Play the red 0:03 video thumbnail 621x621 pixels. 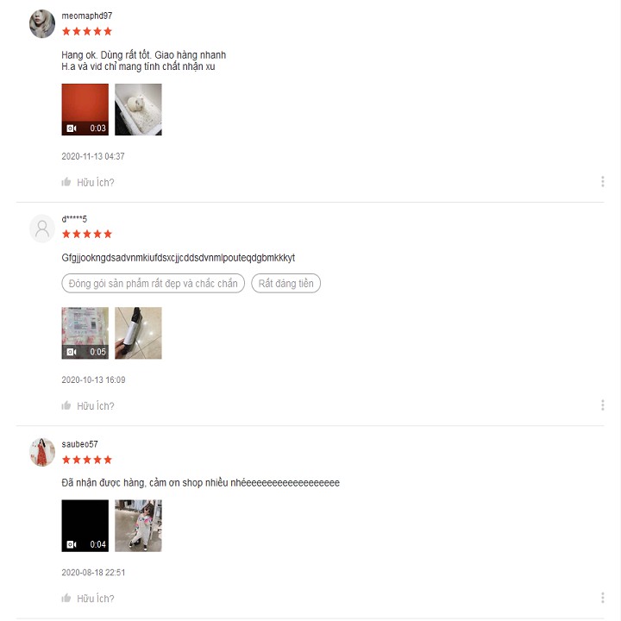pos(85,110)
